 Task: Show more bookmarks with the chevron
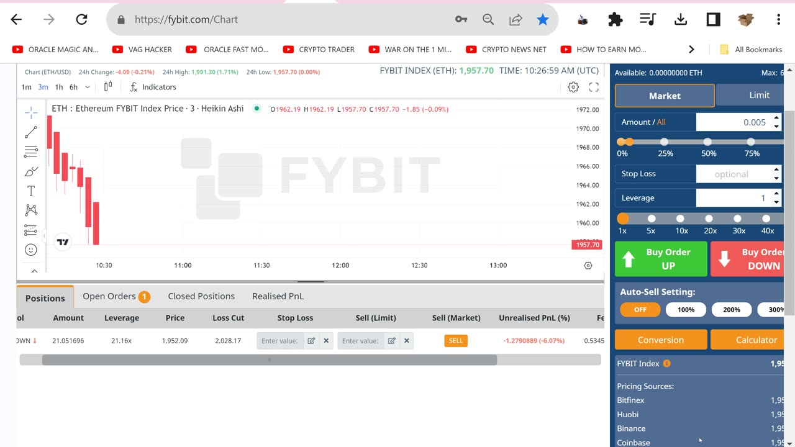691,50
